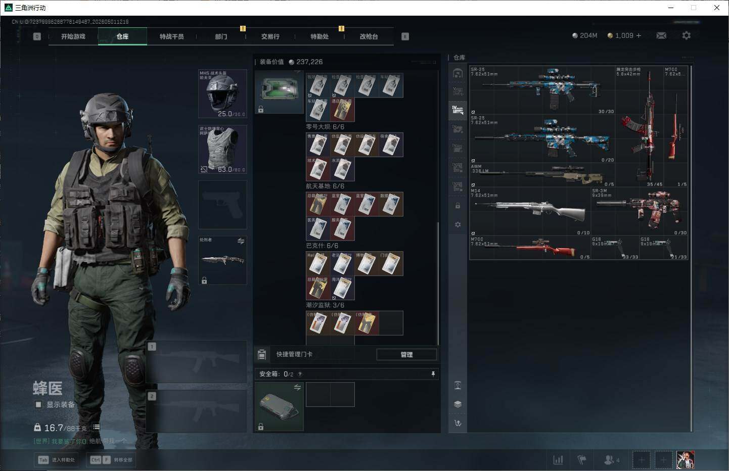Screen dimensions: 729x471
Task: Click the empty safe box storage slot
Action: point(330,395)
